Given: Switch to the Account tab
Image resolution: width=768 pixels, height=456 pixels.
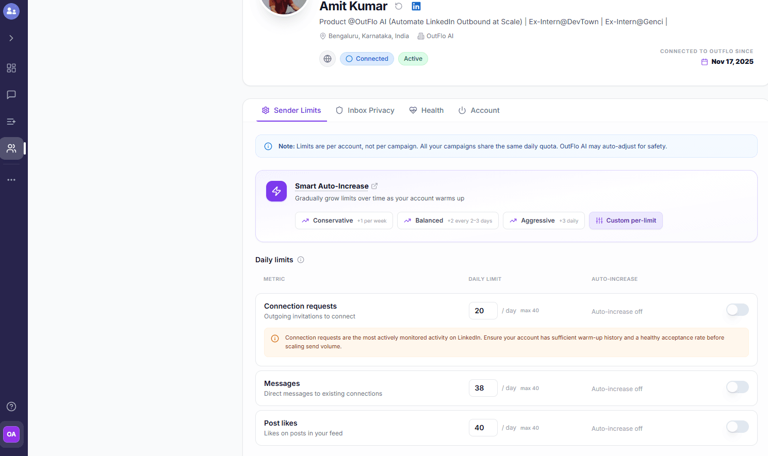Looking at the screenshot, I should click(479, 110).
